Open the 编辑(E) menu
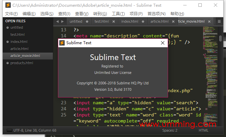The width and height of the screenshot is (226, 137). tap(29, 14)
